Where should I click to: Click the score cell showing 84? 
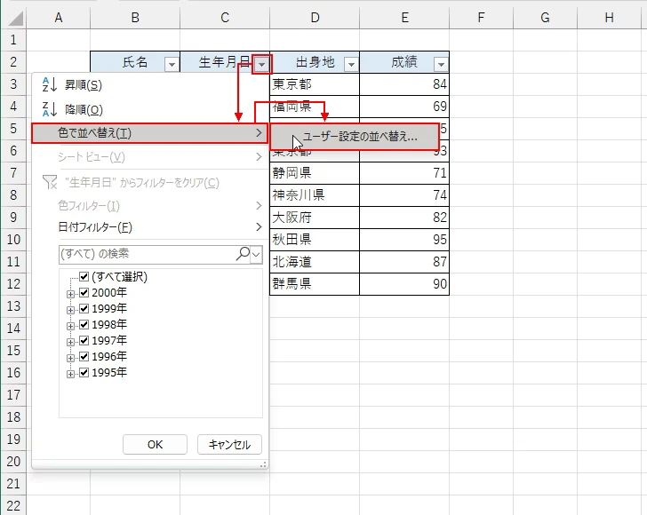pos(404,84)
